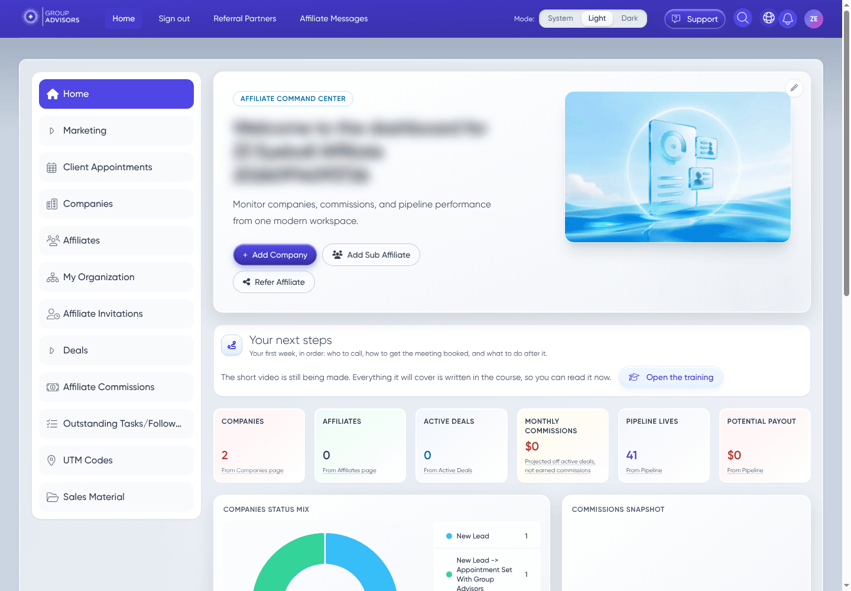Open From Pipeline link under Potential Payout
Screen dimensions: 851x591
pos(745,470)
